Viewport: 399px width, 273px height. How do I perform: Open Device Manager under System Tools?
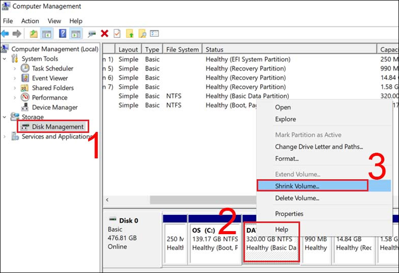click(x=54, y=107)
